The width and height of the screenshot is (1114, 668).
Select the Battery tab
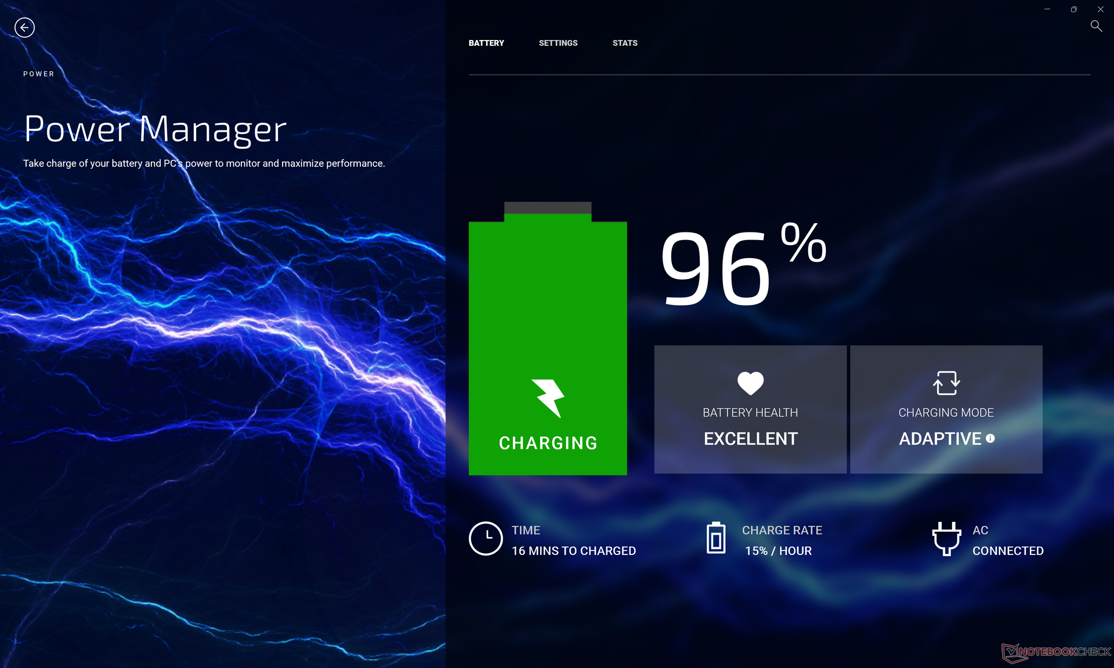click(x=486, y=43)
